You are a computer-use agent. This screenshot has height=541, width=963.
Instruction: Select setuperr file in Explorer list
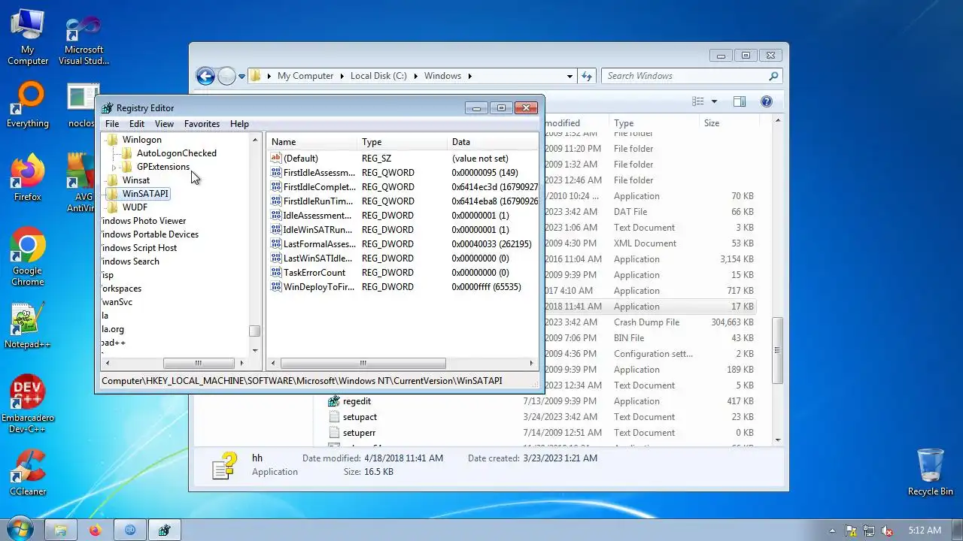click(359, 433)
